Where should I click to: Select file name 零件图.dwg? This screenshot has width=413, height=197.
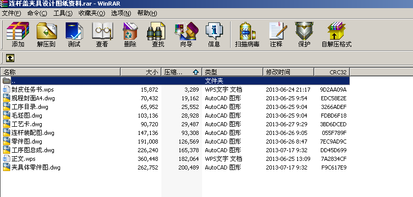coord(26,142)
